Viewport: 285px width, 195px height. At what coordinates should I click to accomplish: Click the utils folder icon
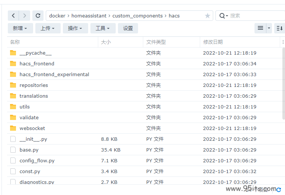click(x=13, y=107)
